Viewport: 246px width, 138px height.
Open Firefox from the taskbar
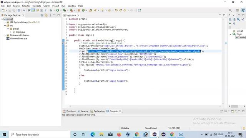pos(119,135)
